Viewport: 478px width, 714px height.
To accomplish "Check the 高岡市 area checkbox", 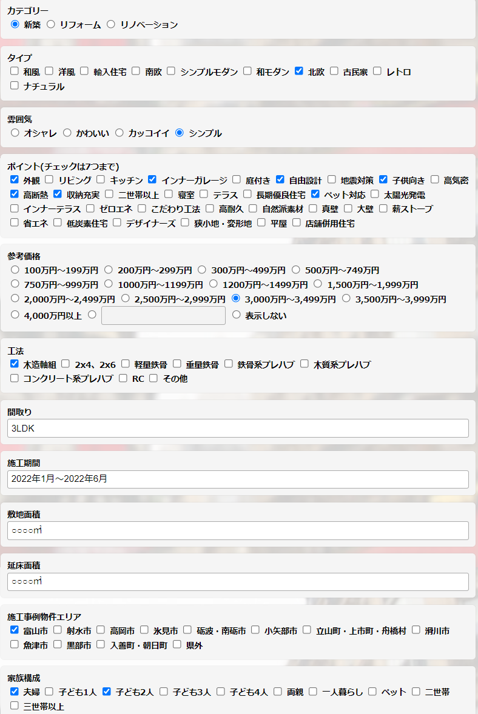I will 101,630.
